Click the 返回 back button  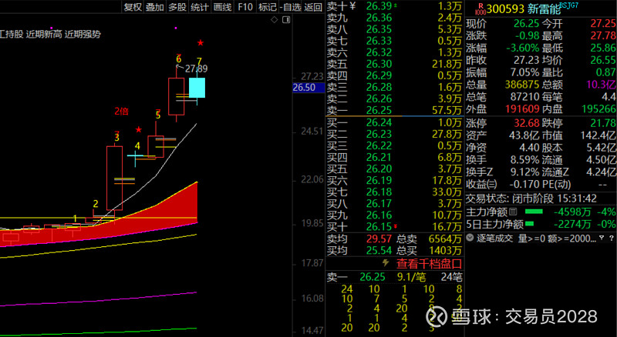[x=313, y=7]
